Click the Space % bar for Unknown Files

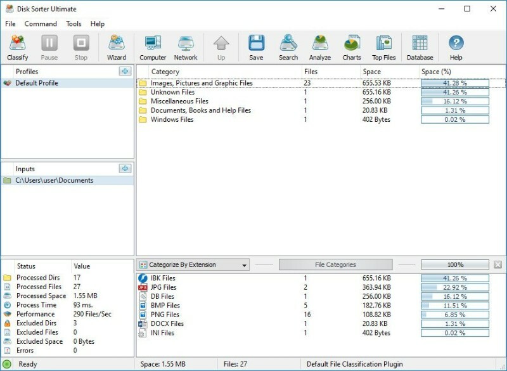click(454, 91)
